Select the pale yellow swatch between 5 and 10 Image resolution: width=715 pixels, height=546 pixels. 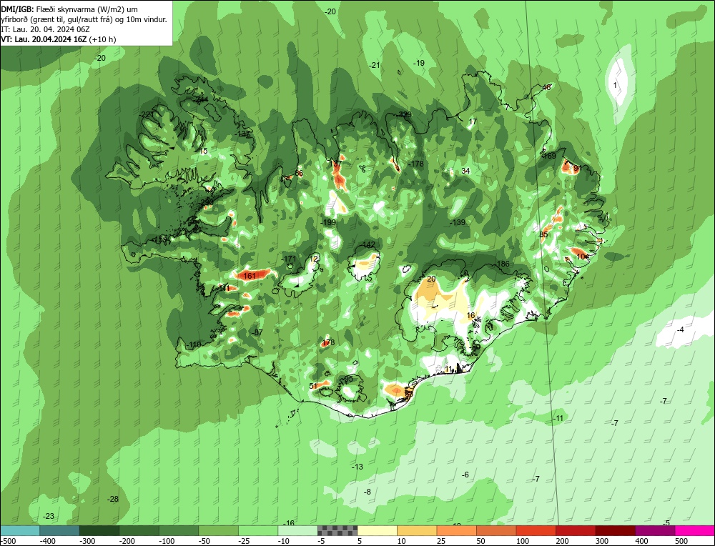[x=377, y=530]
